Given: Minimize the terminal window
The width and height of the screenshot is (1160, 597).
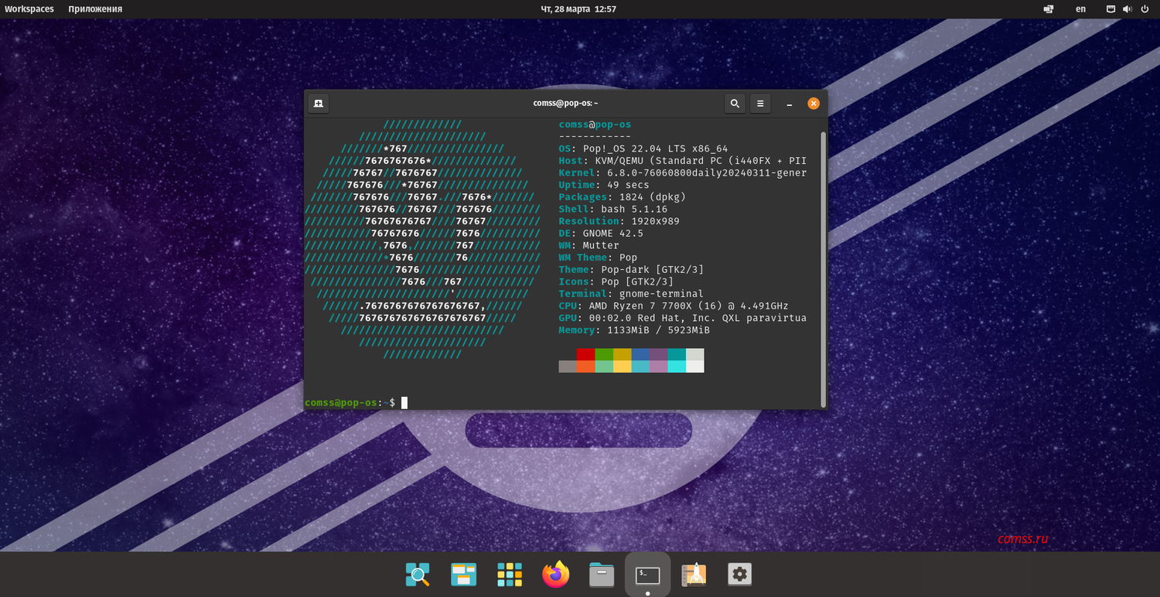Looking at the screenshot, I should click(x=789, y=104).
